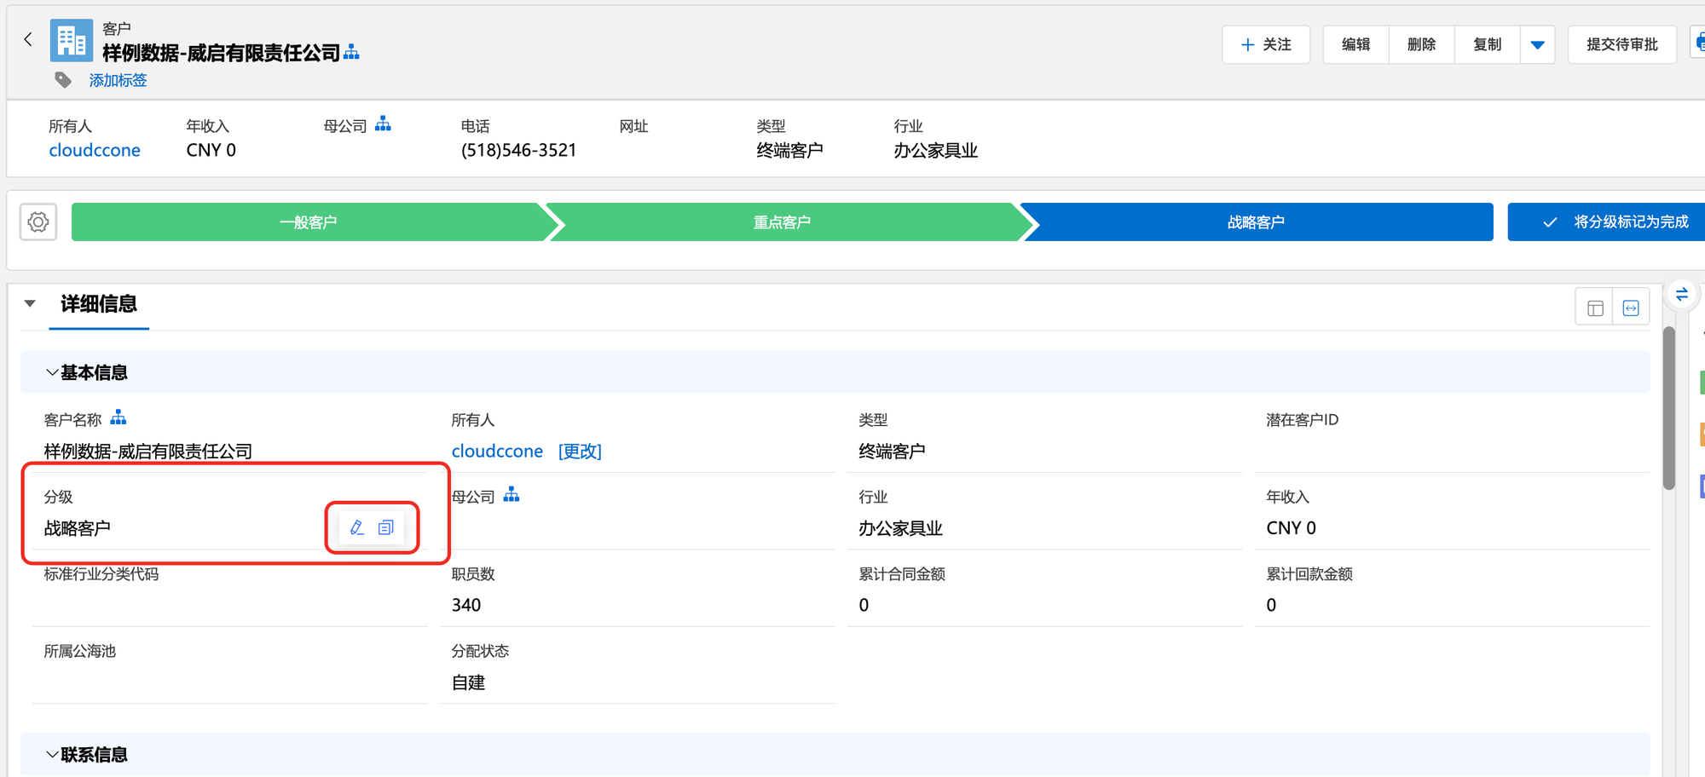Image resolution: width=1705 pixels, height=777 pixels.
Task: Select the 一般客户 stage
Action: click(308, 222)
